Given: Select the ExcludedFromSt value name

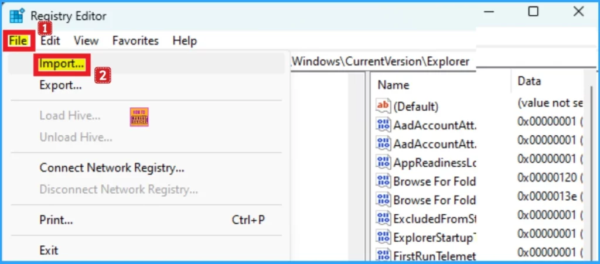Looking at the screenshot, I should click(x=434, y=219).
